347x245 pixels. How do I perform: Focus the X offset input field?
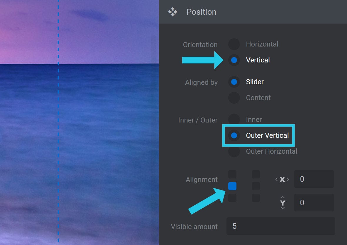(x=314, y=179)
